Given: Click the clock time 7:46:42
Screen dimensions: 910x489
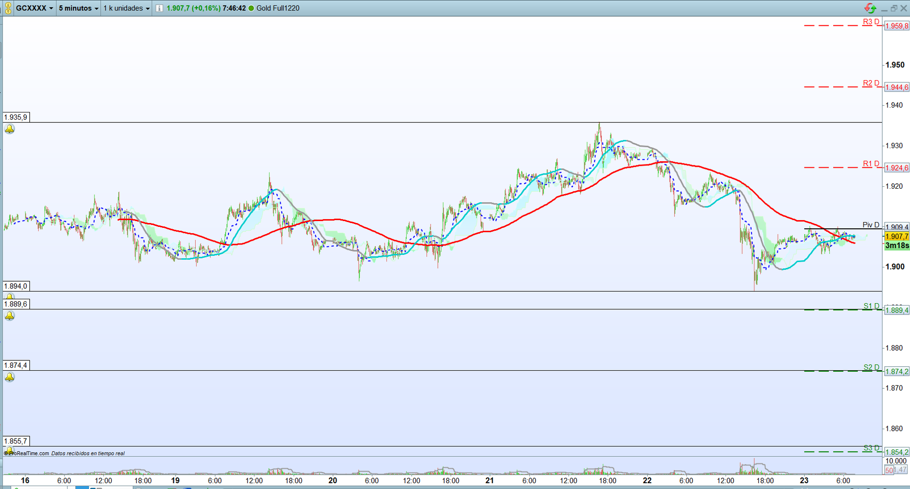Looking at the screenshot, I should click(x=234, y=8).
